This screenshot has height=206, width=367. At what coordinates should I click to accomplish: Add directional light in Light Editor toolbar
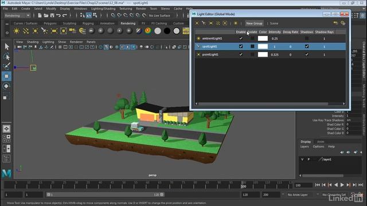coord(218,23)
